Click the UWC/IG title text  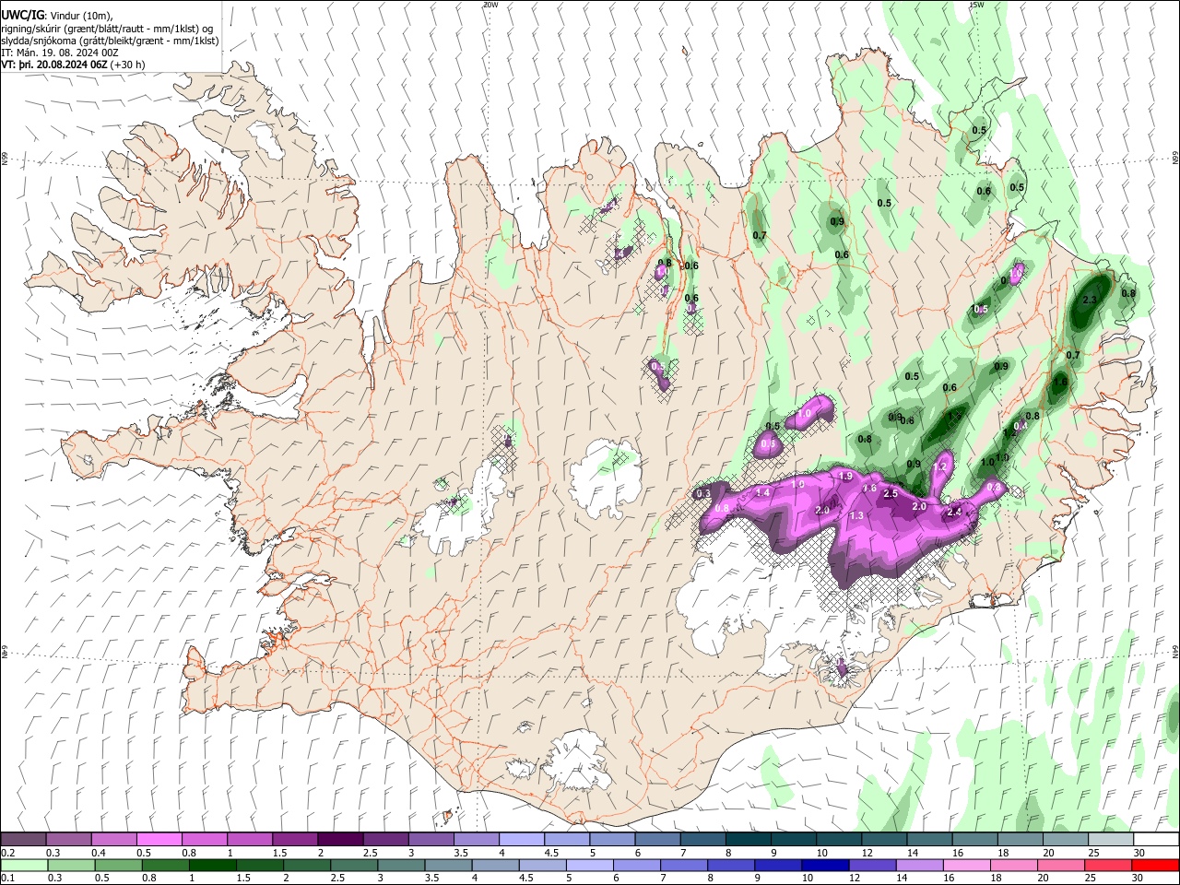[x=22, y=16]
